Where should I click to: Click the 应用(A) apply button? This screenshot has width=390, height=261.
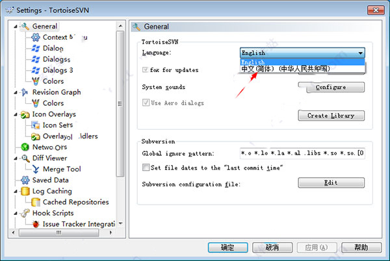(x=317, y=247)
